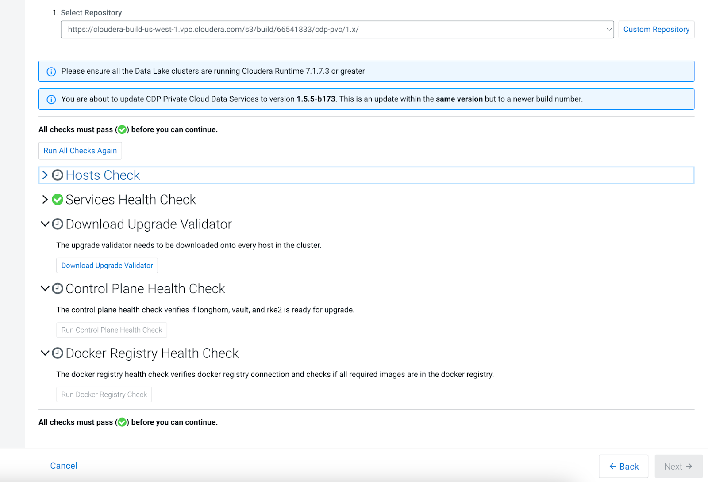Click clock status icon beside Docker Registry Health Check
The height and width of the screenshot is (482, 708).
pyautogui.click(x=58, y=353)
